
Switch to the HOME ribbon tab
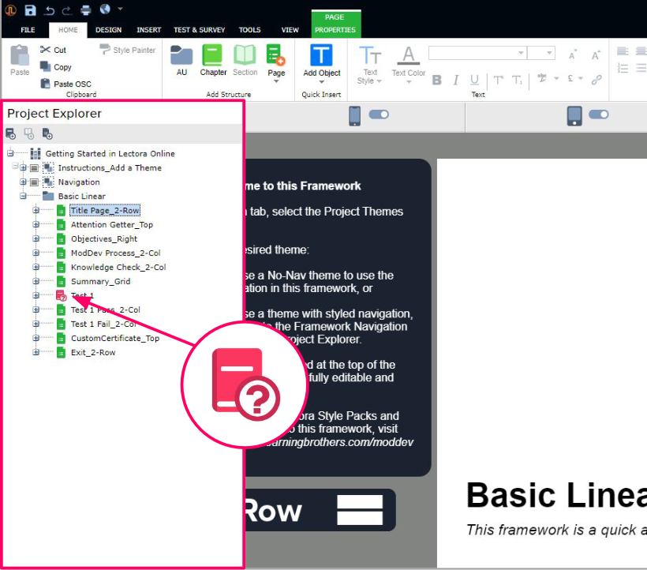pos(68,30)
